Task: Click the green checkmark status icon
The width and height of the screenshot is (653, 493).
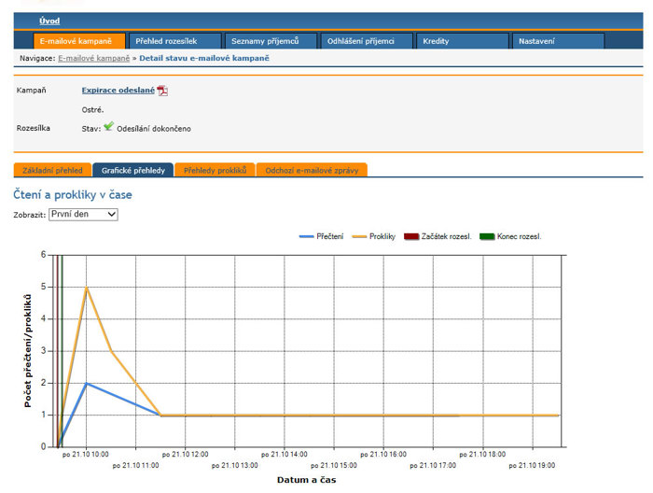Action: (109, 126)
